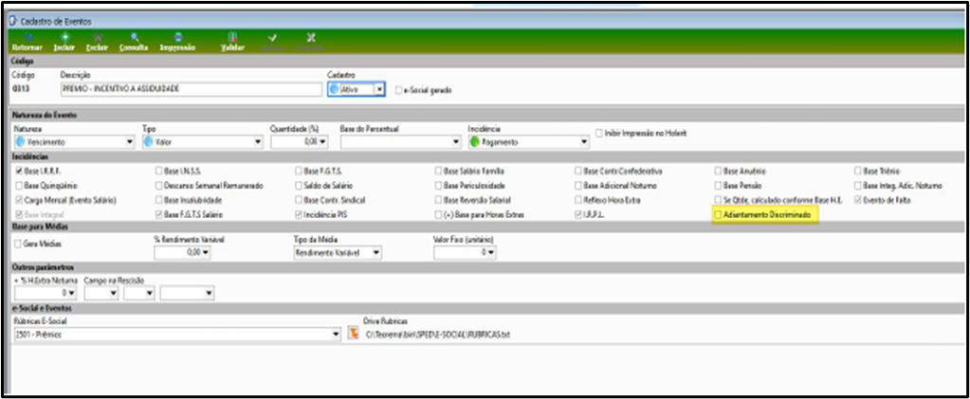Click the Retornar toolbar icon
This screenshot has width=970, height=399.
[27, 37]
